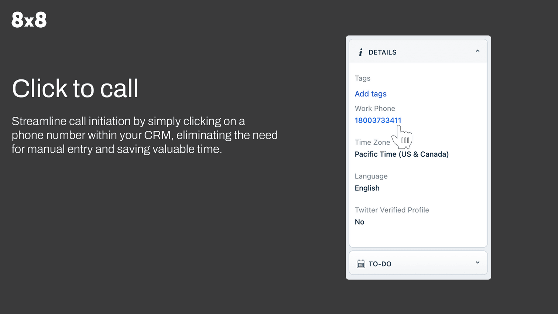Click the Work Phone field label
558x314 pixels.
pos(375,109)
